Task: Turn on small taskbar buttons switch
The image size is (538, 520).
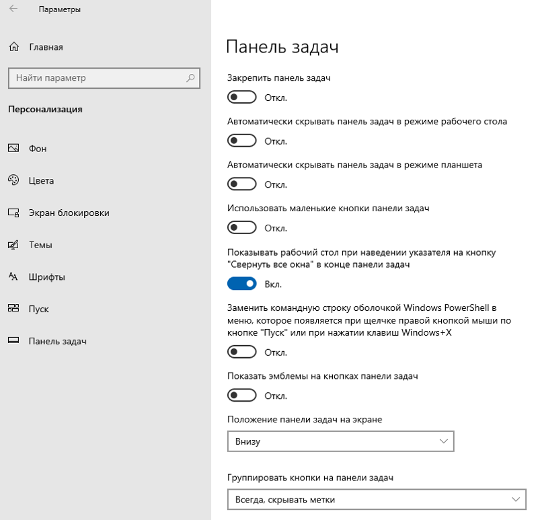Action: [x=242, y=227]
